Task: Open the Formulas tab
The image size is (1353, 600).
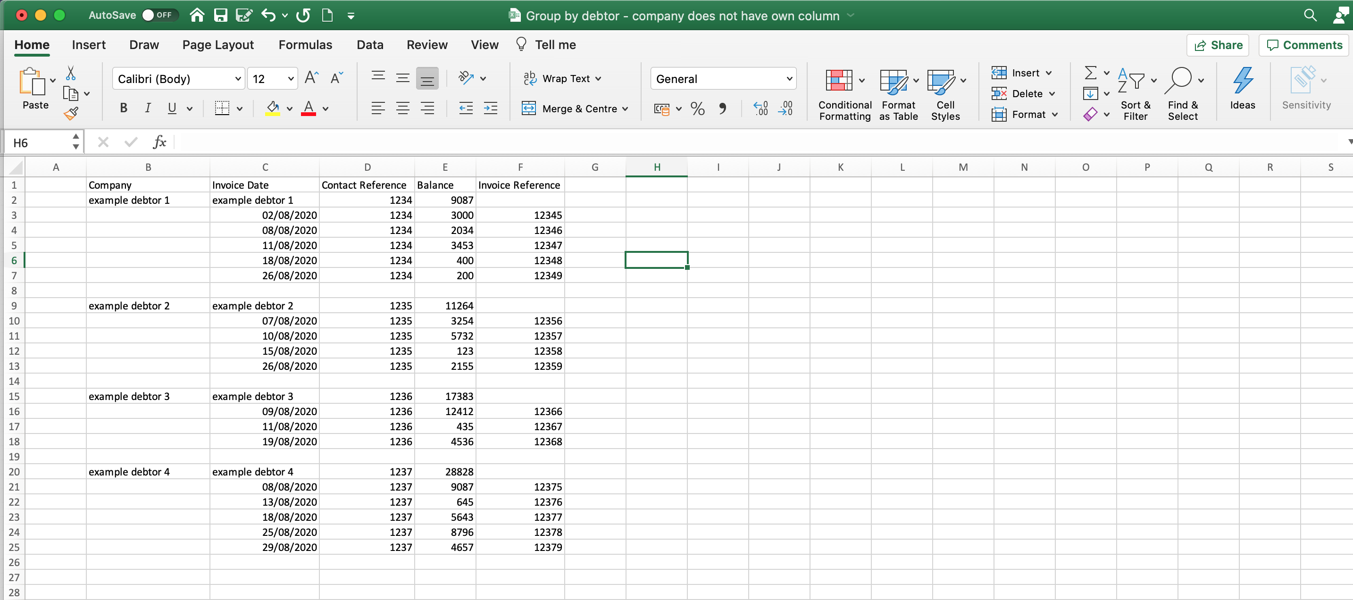Action: pyautogui.click(x=305, y=45)
